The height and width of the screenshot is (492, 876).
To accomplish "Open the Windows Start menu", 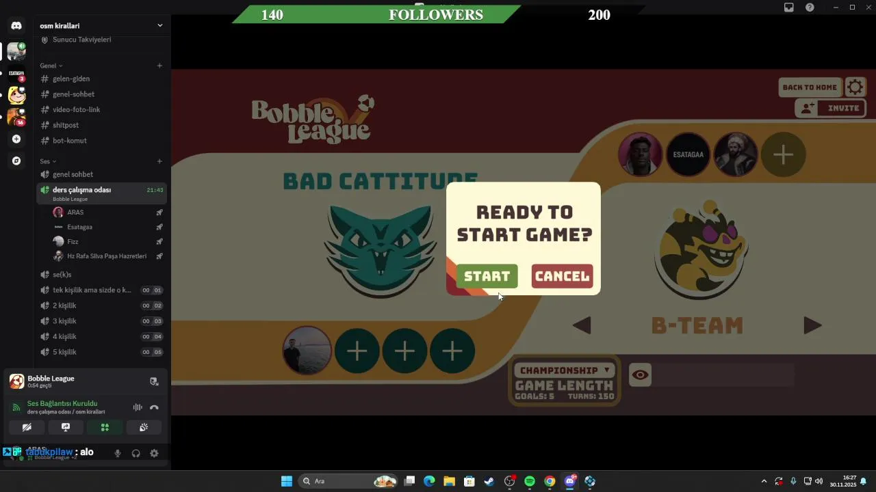I will point(287,481).
